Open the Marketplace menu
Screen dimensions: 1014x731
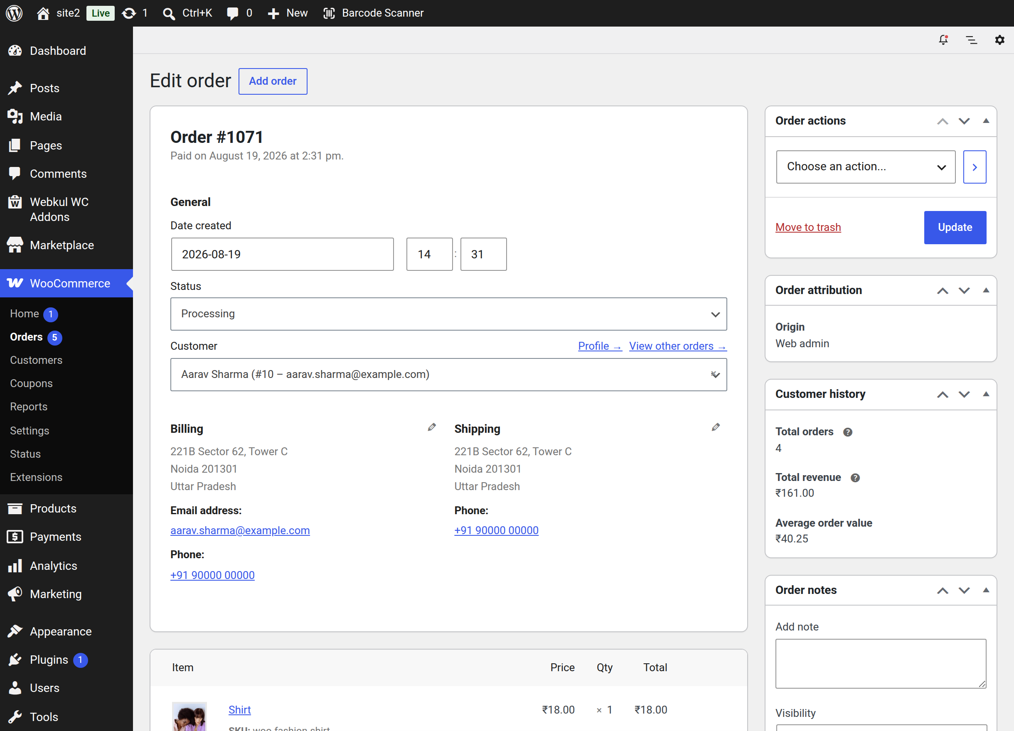tap(66, 245)
